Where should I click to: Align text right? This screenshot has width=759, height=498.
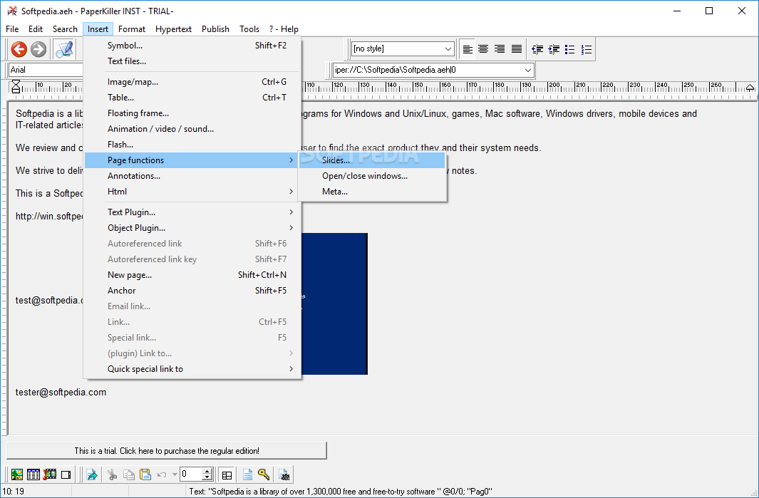pos(500,49)
